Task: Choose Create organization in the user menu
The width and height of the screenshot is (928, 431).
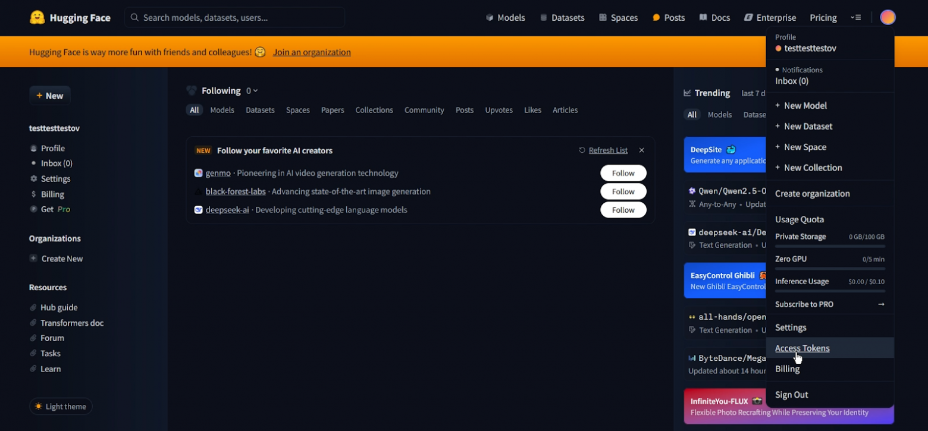Action: point(830,193)
